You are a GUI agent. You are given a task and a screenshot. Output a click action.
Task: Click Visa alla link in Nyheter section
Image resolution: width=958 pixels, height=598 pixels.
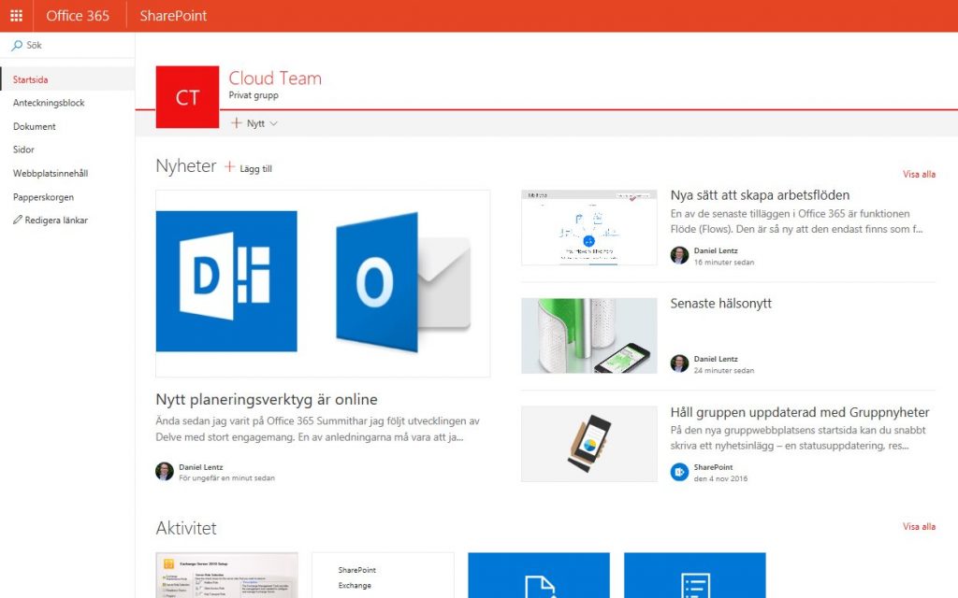(918, 174)
